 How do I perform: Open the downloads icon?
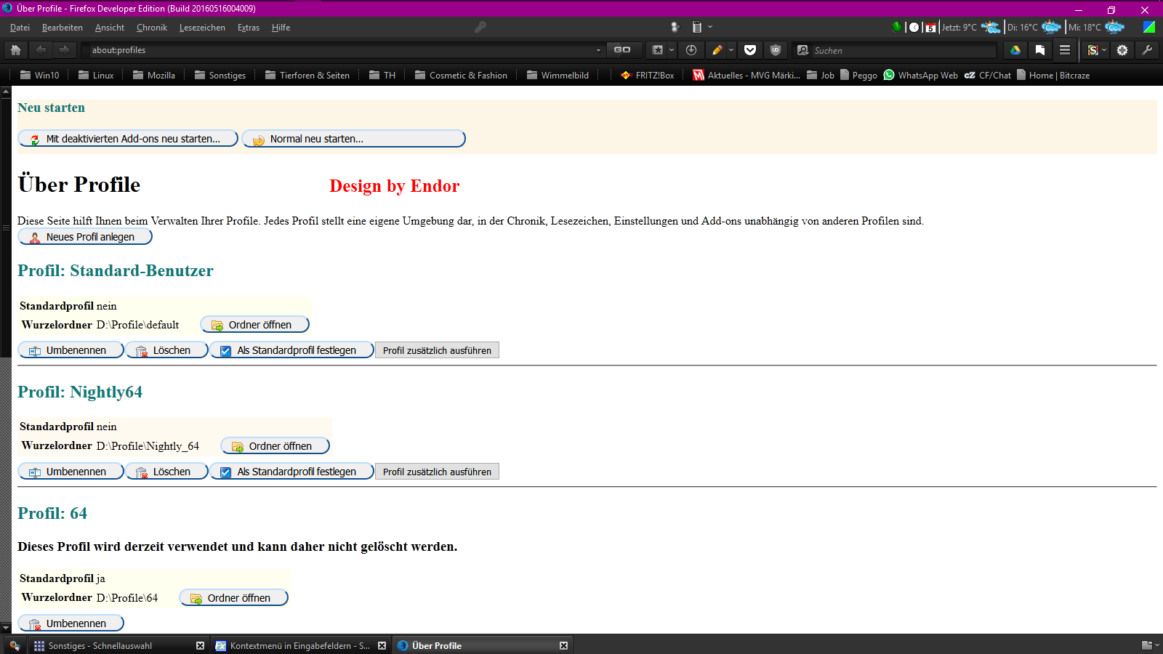(x=691, y=50)
